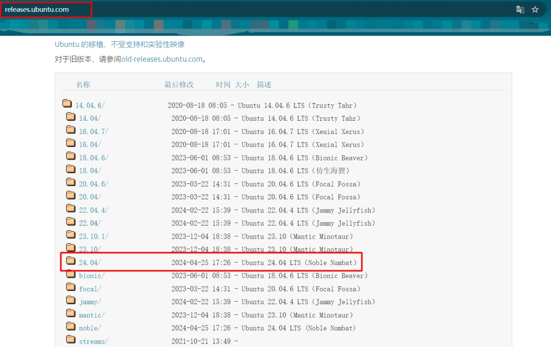Click the folder icon for 23.10.1/
The height and width of the screenshot is (347, 551).
pos(70,234)
